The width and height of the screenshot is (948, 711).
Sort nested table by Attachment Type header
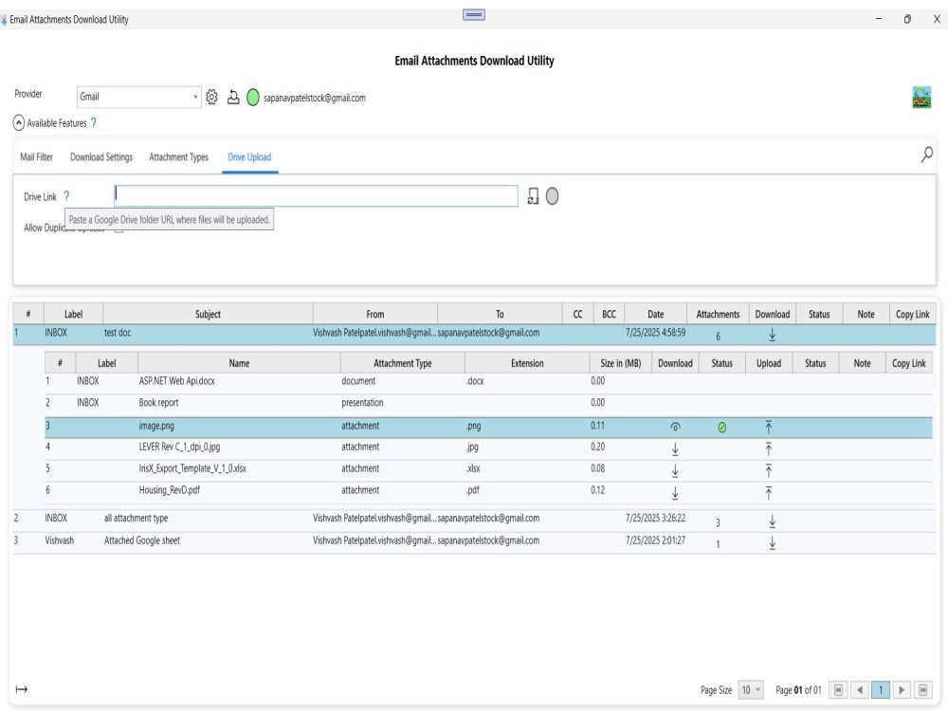point(403,363)
